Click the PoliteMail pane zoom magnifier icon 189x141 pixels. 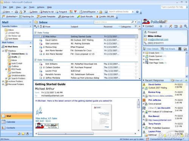[x=185, y=26]
